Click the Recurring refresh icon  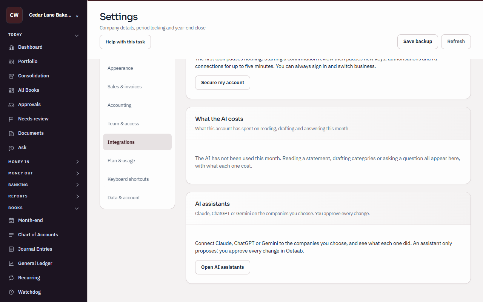click(x=11, y=278)
